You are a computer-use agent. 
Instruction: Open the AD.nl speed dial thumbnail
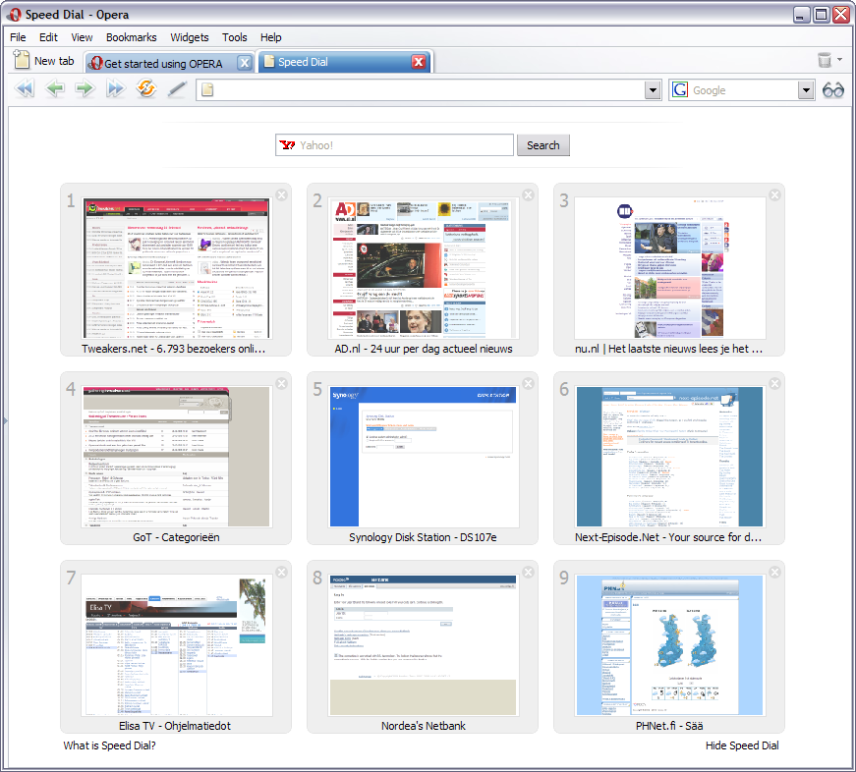point(424,268)
